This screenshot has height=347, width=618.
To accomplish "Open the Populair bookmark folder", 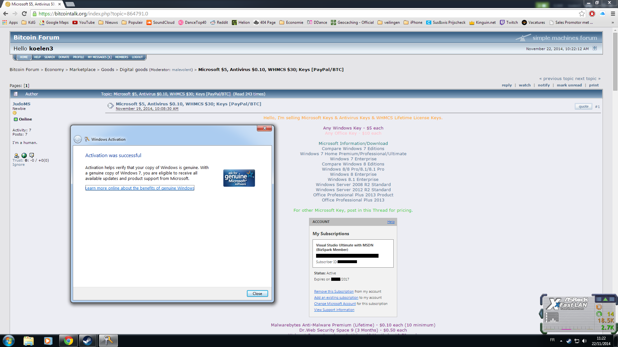I will pyautogui.click(x=132, y=22).
